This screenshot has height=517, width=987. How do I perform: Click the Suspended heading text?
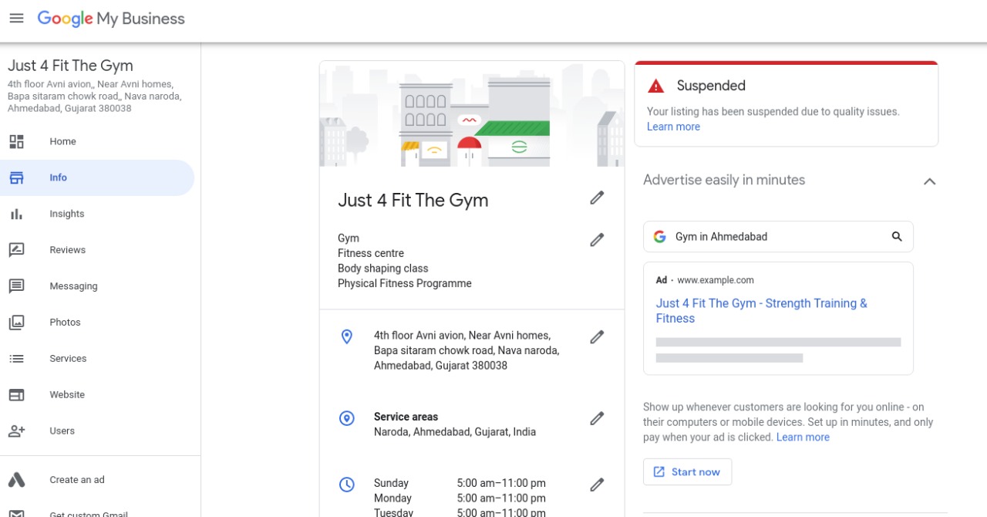[711, 86]
